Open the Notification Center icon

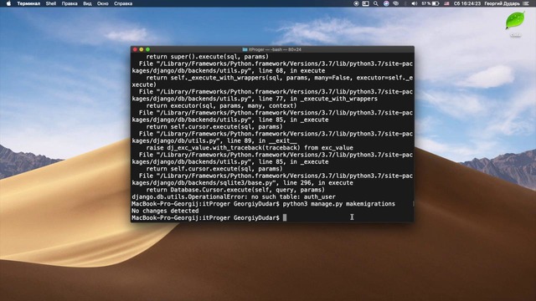click(526, 3)
